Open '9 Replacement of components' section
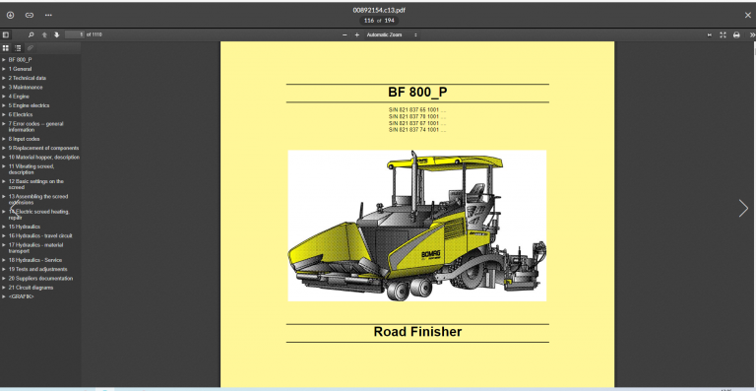Viewport: 756px width, 391px height. click(43, 148)
